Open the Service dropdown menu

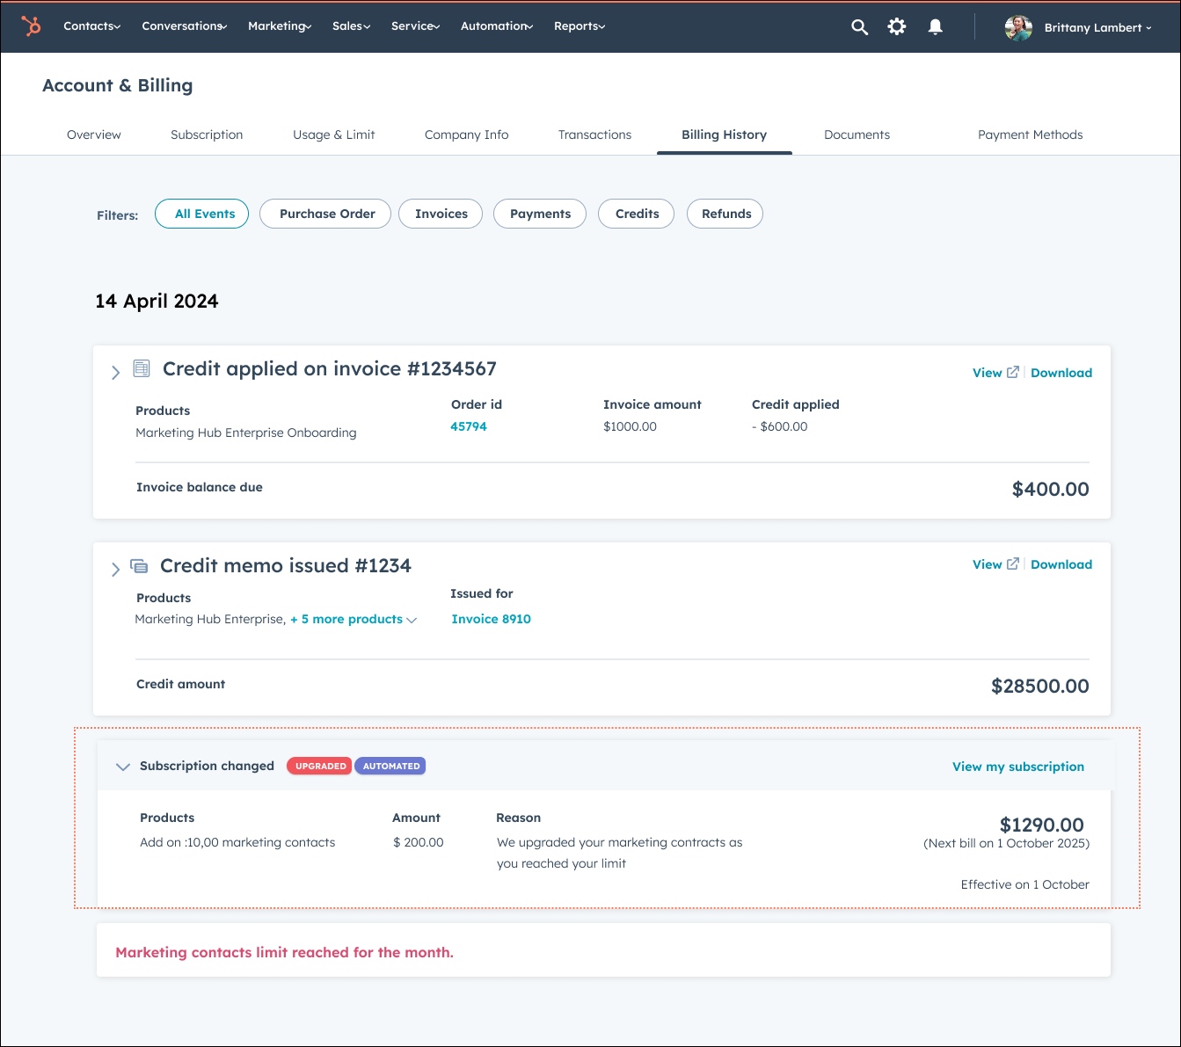[416, 26]
